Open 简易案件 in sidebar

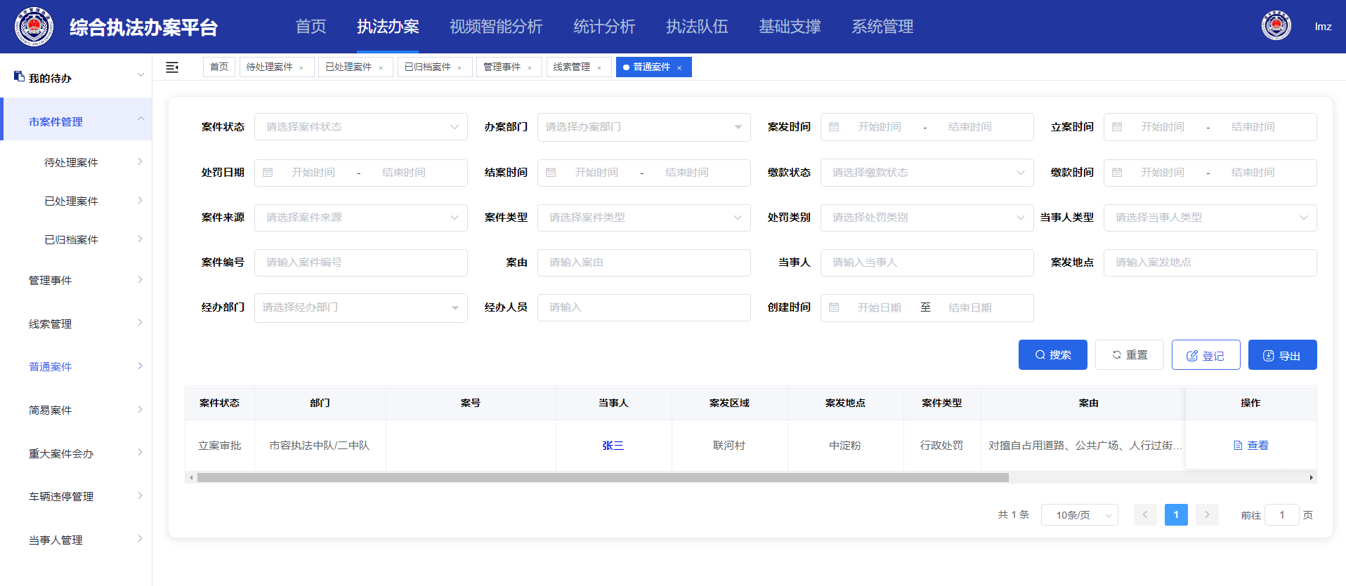click(x=76, y=410)
